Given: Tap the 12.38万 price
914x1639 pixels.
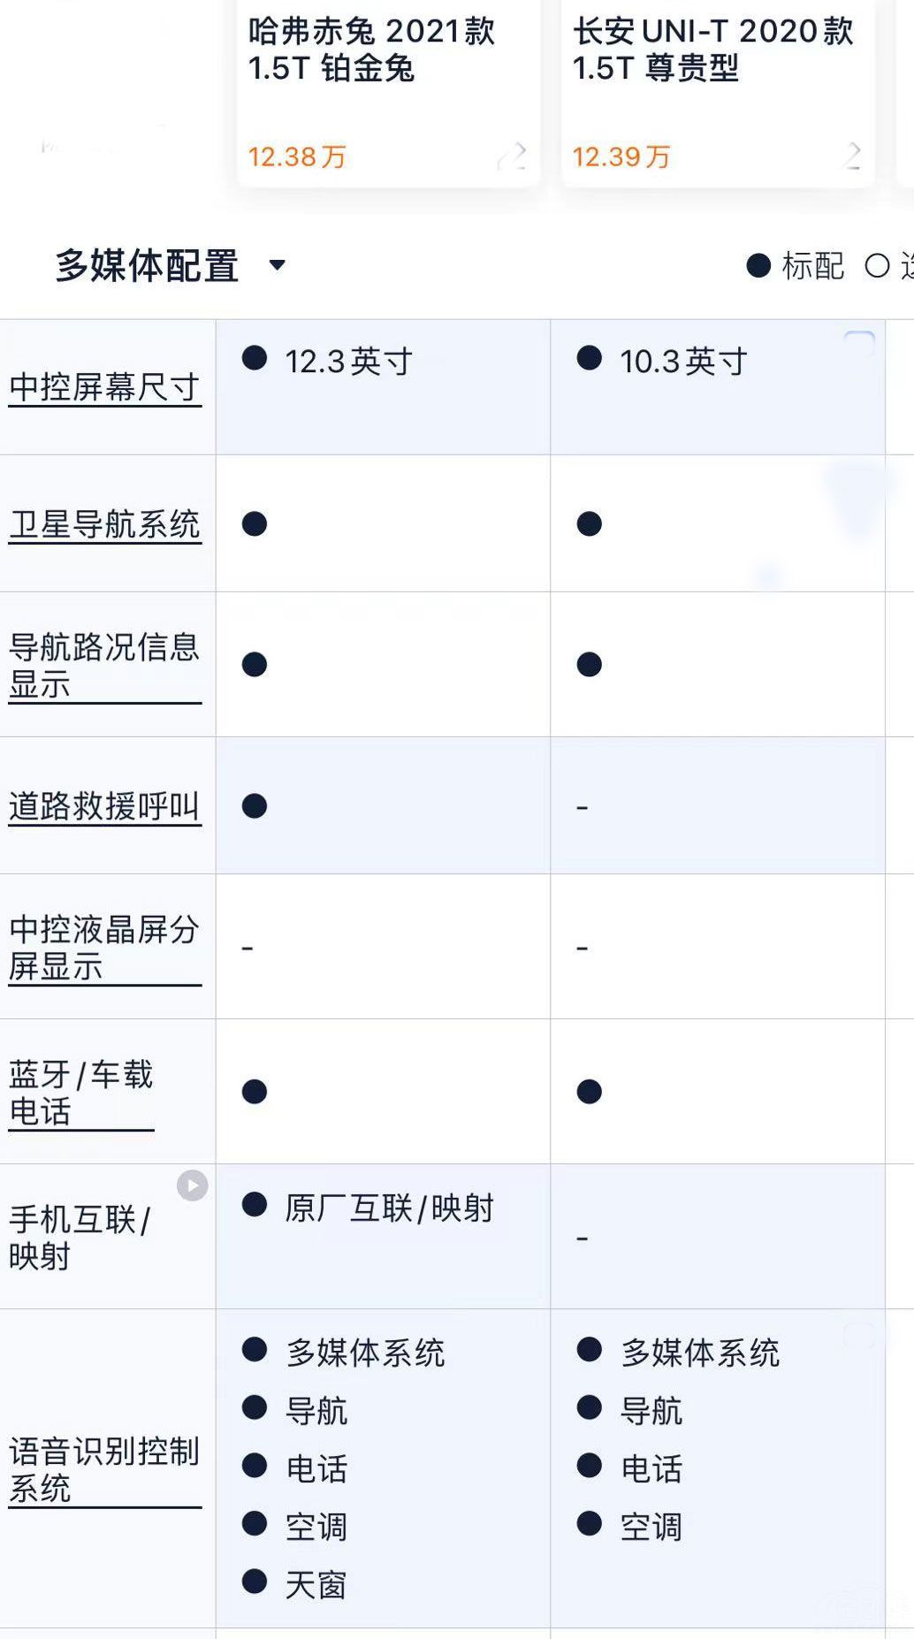Looking at the screenshot, I should click(x=297, y=157).
